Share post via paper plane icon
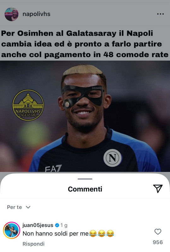170x252 pixels. (158, 188)
